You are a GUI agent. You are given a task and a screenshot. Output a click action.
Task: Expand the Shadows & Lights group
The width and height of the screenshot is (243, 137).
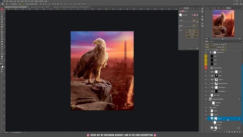(210, 68)
